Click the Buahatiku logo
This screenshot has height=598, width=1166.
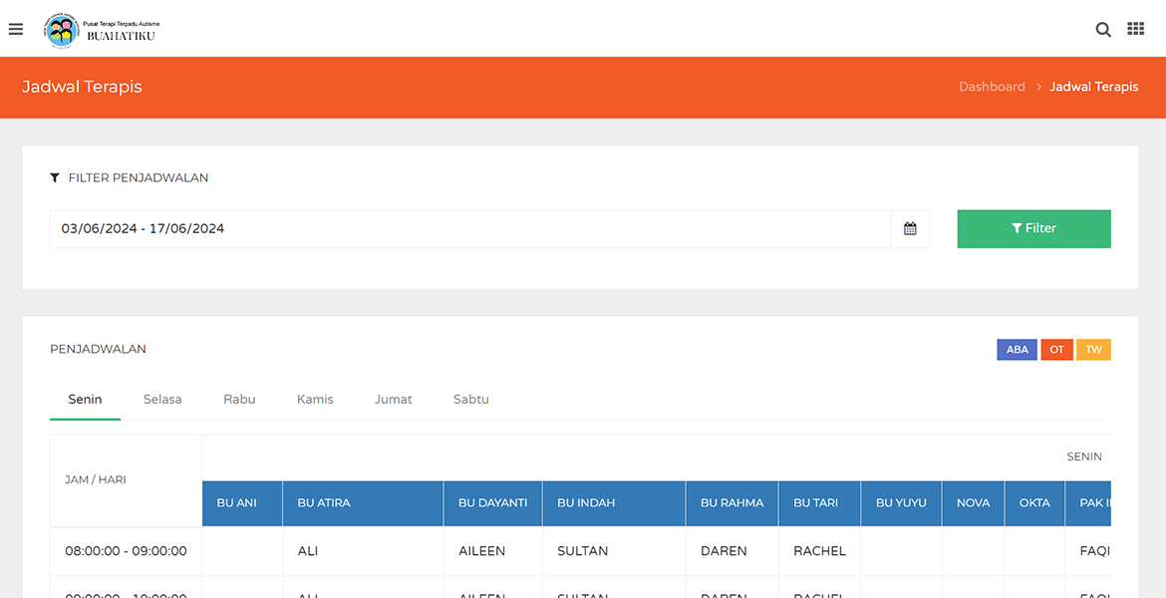click(101, 30)
